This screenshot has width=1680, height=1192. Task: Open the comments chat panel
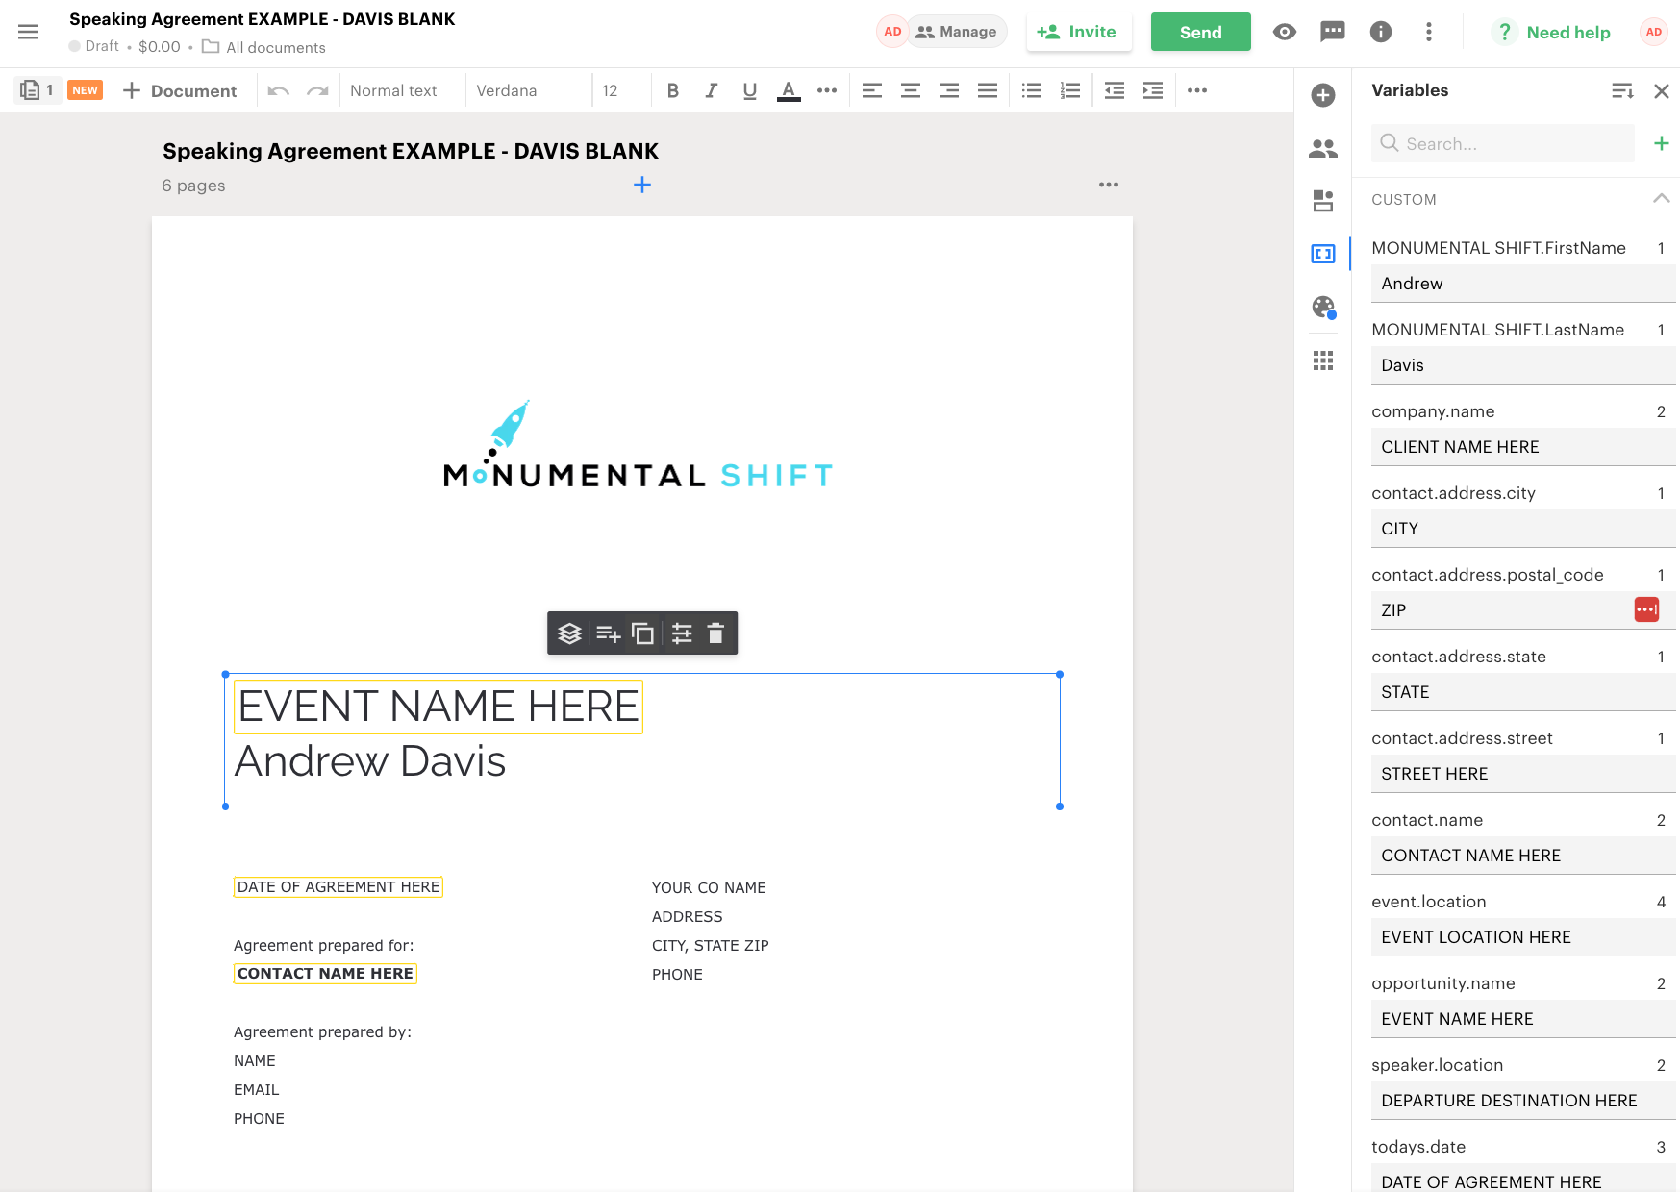pyautogui.click(x=1333, y=32)
